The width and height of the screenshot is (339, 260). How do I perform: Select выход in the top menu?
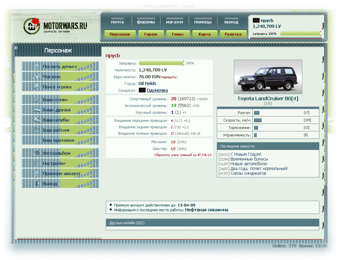(231, 22)
